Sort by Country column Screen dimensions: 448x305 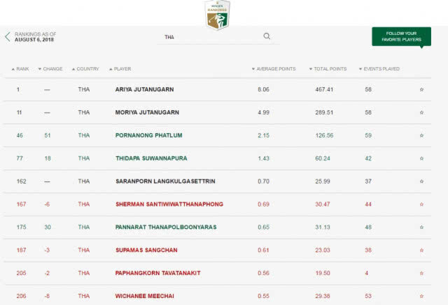85,69
